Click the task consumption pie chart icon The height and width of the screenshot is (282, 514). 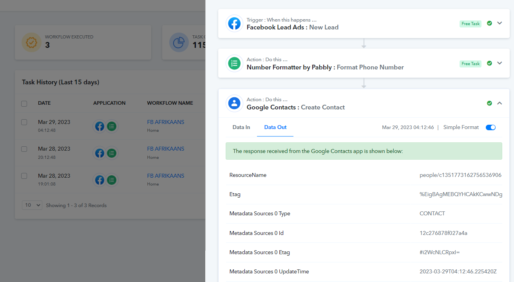pyautogui.click(x=179, y=42)
